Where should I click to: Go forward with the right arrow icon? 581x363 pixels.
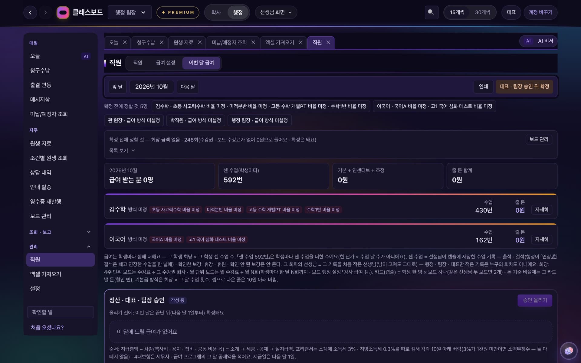click(x=45, y=12)
